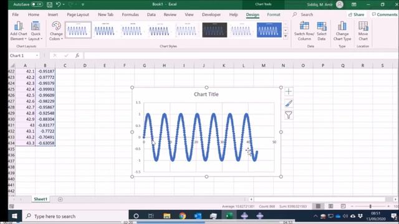
Task: Apply the dark background chart style
Action: [214, 30]
